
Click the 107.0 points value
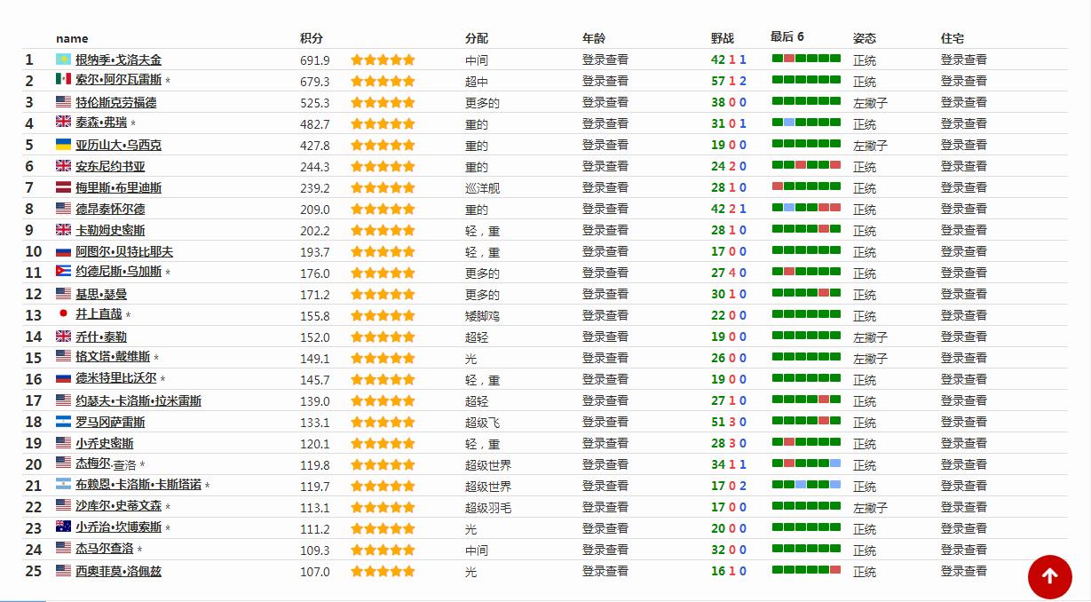315,572
